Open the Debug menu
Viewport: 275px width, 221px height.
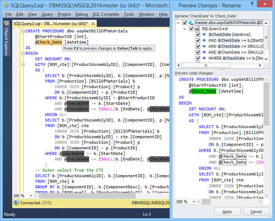click(x=81, y=14)
